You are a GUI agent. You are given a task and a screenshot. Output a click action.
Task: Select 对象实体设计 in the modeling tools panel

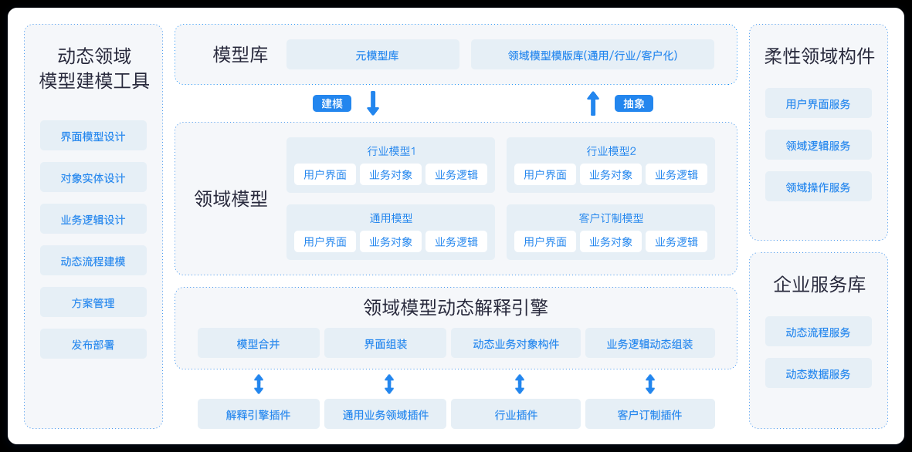pyautogui.click(x=93, y=177)
